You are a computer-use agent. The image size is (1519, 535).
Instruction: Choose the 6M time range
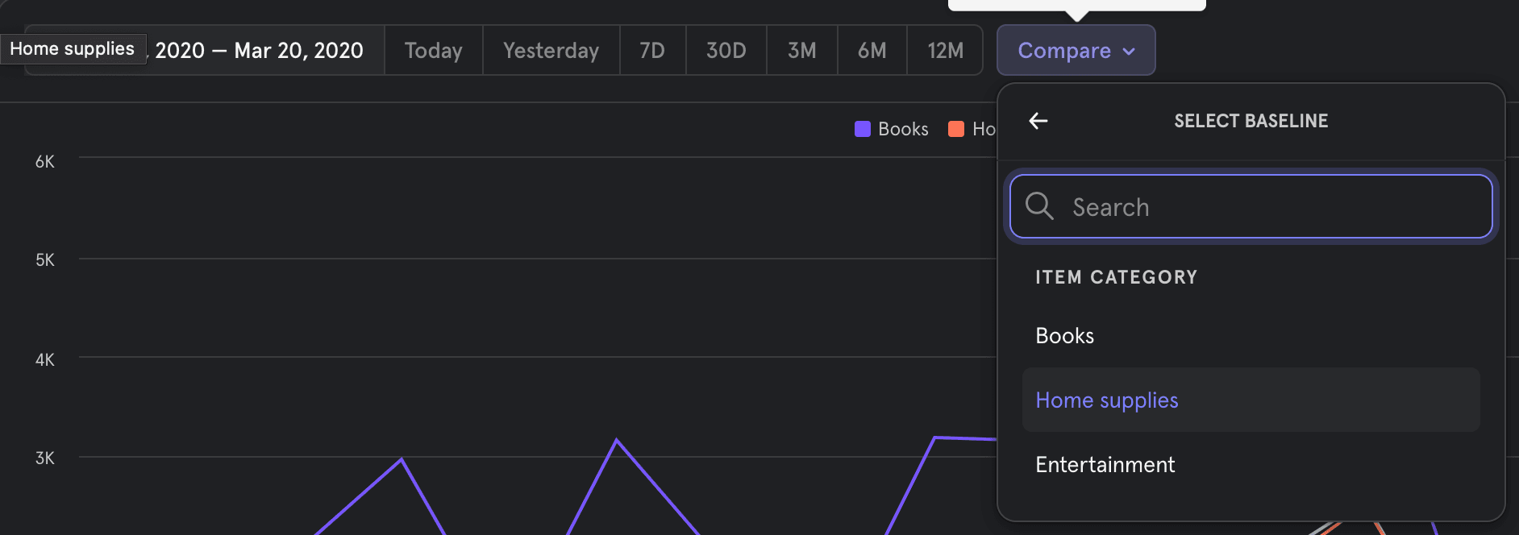click(872, 50)
